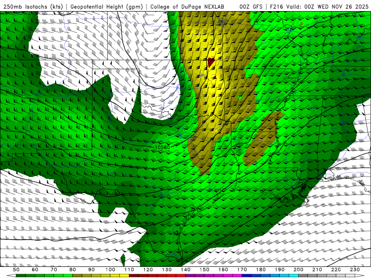Click the dark purple swatch starting at 140 kts
Screen dimensions: 371x278
(190, 276)
